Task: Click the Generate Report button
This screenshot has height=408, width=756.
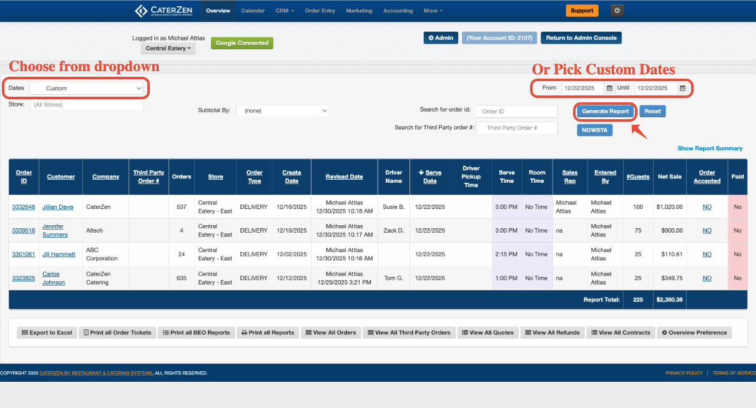Action: pos(605,111)
